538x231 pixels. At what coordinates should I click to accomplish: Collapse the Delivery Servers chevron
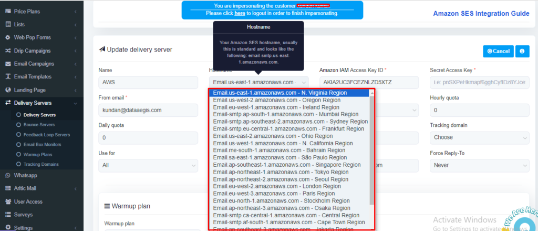pyautogui.click(x=75, y=103)
